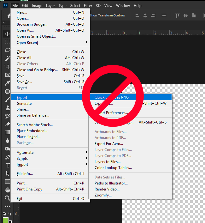Select the Clone Stamp tool
Image resolution: width=205 pixels, height=223 pixels.
pos(7,108)
